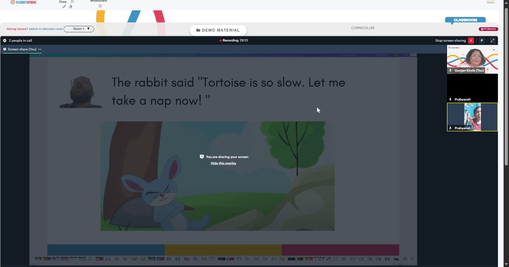This screenshot has width=509, height=267.
Task: Open the hamburger menu at top right
Action: tap(490, 2)
